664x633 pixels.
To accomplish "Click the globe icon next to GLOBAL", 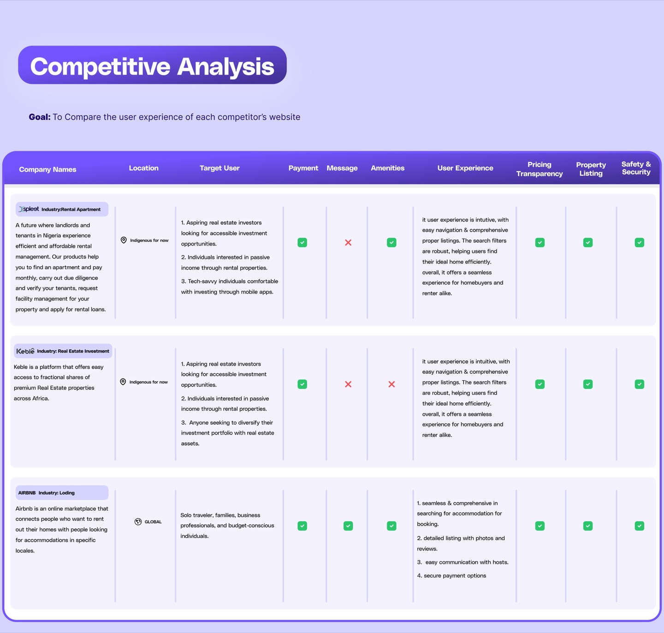I will [138, 522].
